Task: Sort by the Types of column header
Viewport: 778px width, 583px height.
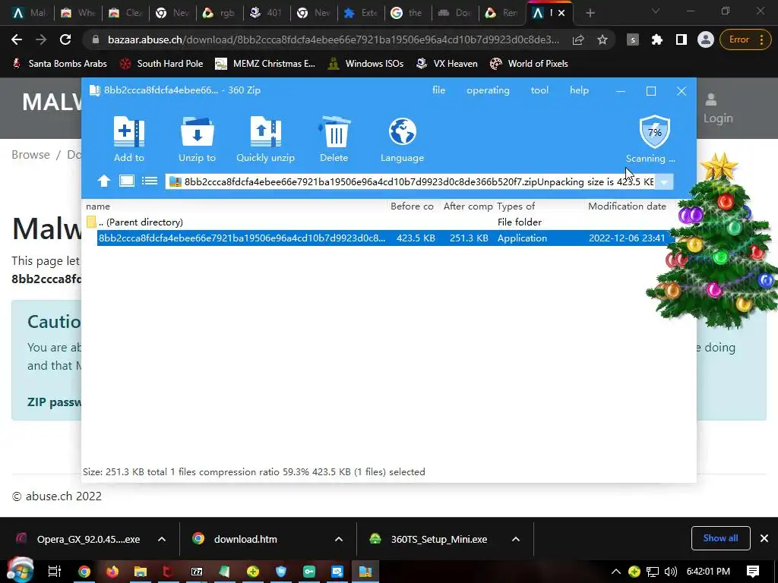Action: click(x=516, y=206)
